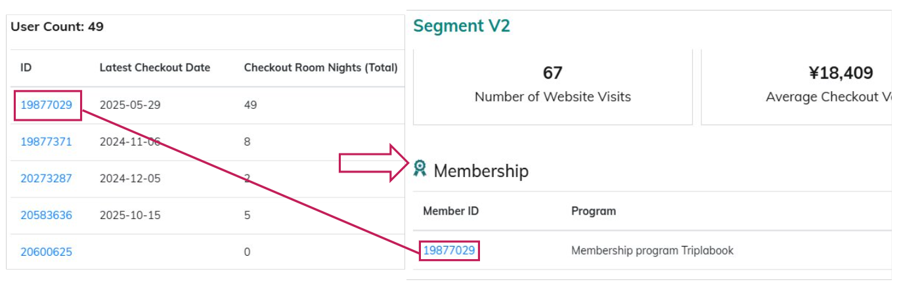Click Checkout Room Nights (Total) header
Viewport: 897px width, 284px height.
(x=320, y=68)
